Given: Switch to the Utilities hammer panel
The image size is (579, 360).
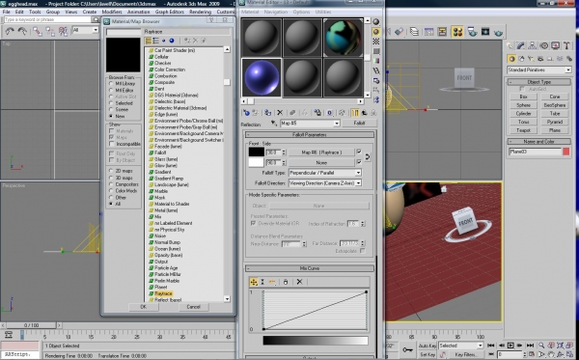Looking at the screenshot, I should (x=566, y=45).
